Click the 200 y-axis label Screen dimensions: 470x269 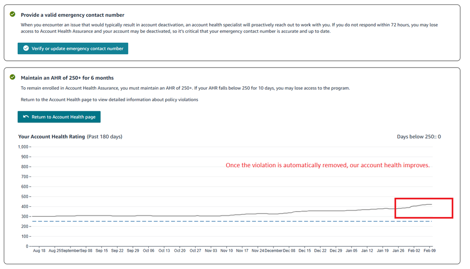pos(25,227)
